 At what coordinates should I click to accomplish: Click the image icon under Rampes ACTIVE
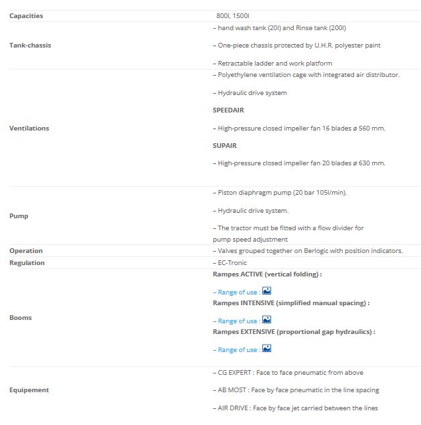266,291
